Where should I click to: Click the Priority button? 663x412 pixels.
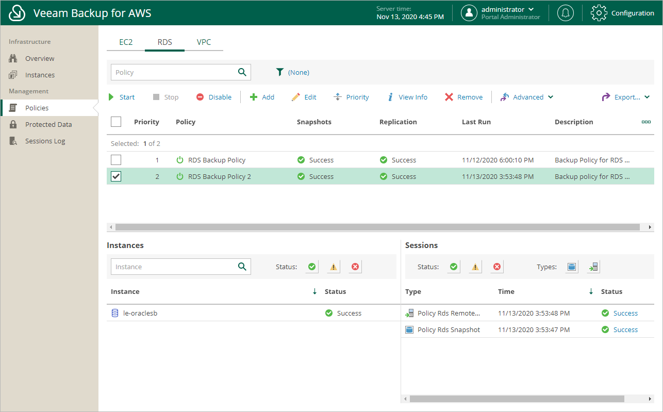pos(352,97)
